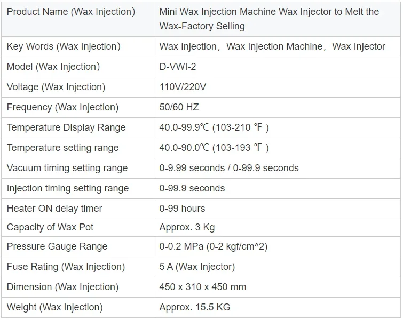Click the model number D-VWI-2

pos(179,67)
